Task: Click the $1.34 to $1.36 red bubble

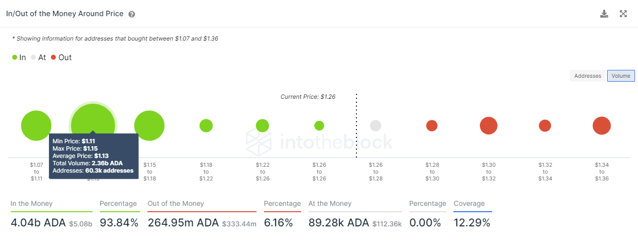Action: click(x=602, y=126)
